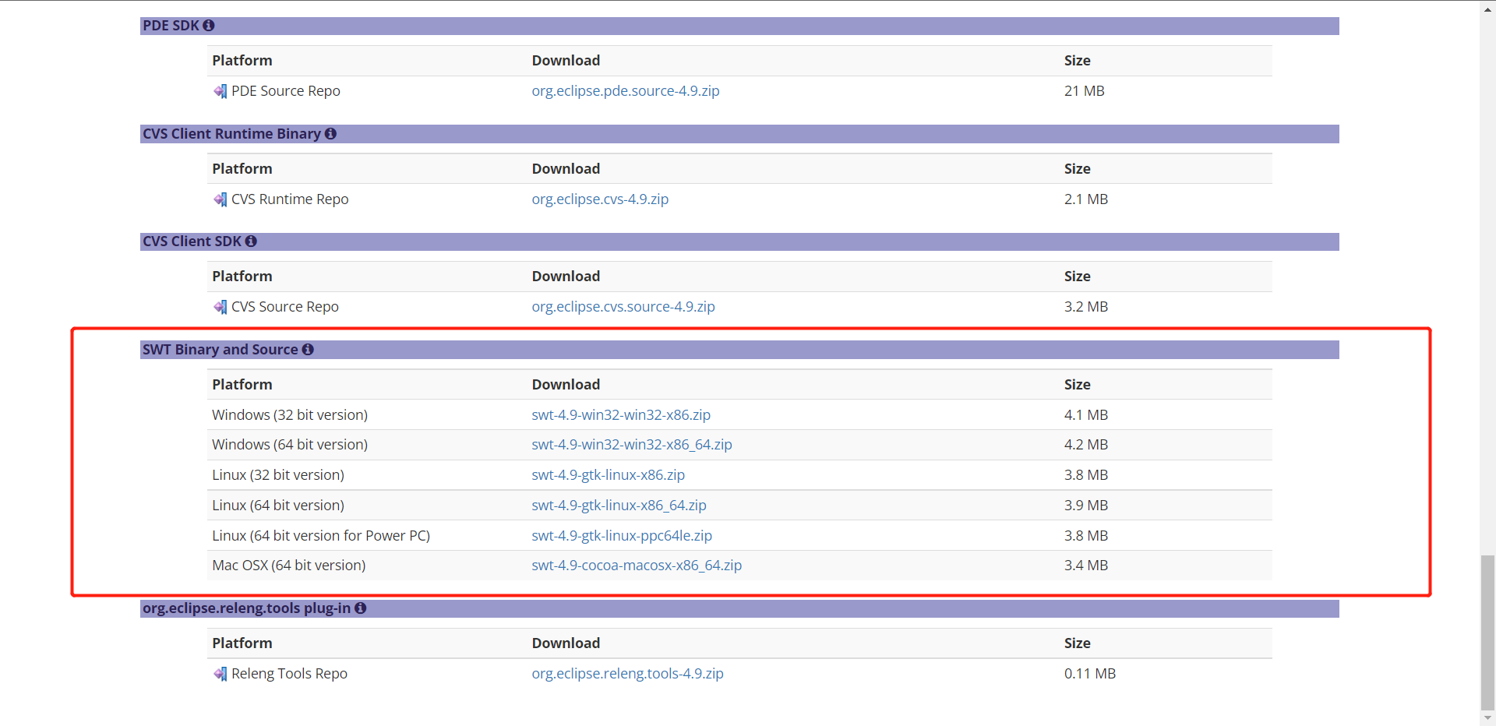Click the SWT Binary and Source heading
This screenshot has width=1496, height=726.
221,350
